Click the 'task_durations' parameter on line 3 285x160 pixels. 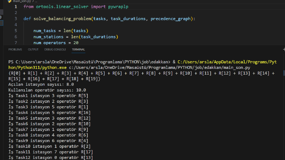point(128,19)
